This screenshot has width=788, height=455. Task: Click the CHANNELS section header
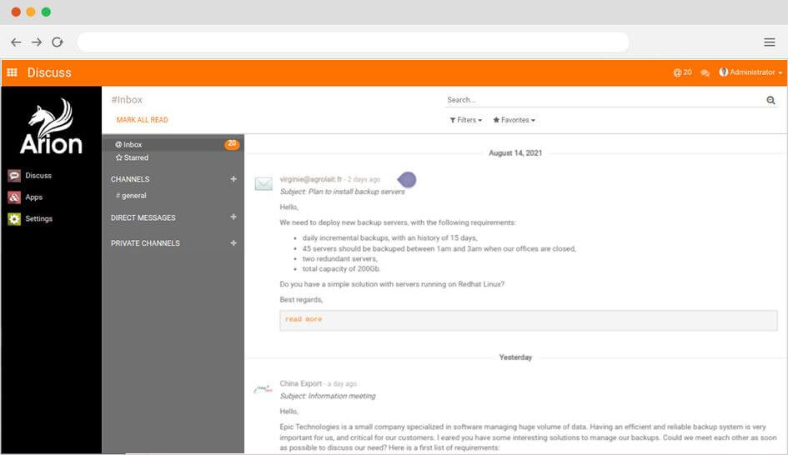click(x=130, y=179)
